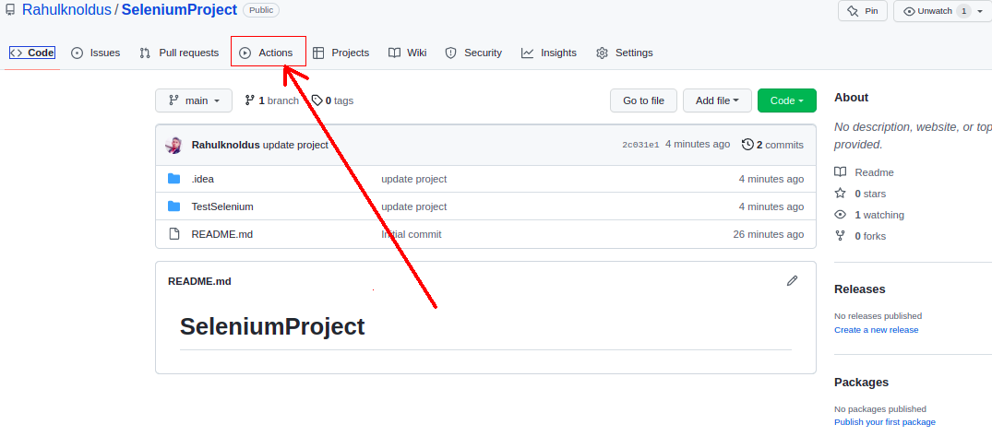The width and height of the screenshot is (992, 448).
Task: Click the tag icon beside 0 tags
Action: (x=317, y=100)
